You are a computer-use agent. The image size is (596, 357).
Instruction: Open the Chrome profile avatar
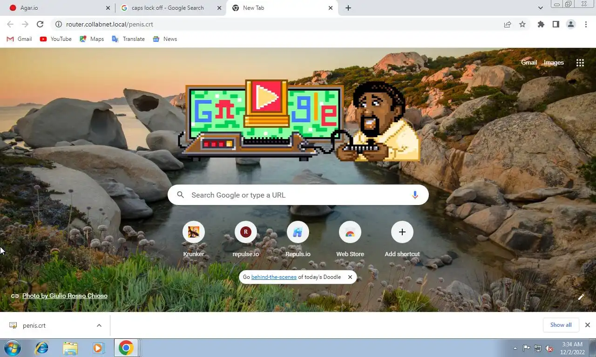571,24
